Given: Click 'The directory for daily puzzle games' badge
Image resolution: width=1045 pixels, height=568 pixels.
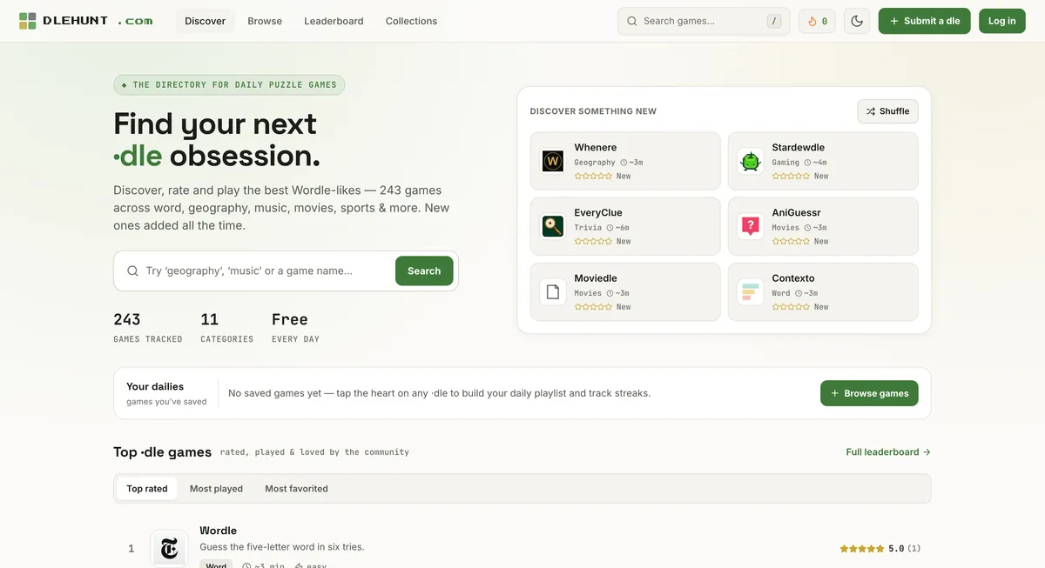Looking at the screenshot, I should click(x=229, y=85).
